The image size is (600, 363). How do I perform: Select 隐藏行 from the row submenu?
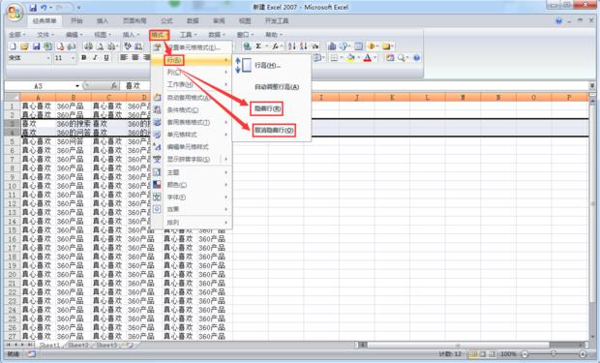(267, 108)
